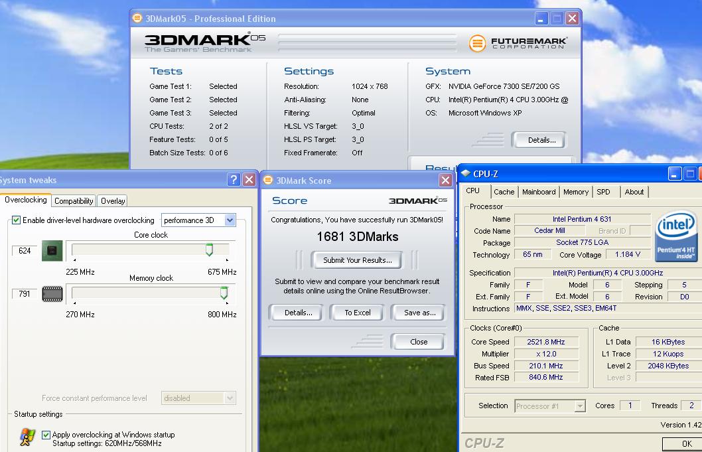
Task: Click the memory chip icon
Action: point(52,294)
